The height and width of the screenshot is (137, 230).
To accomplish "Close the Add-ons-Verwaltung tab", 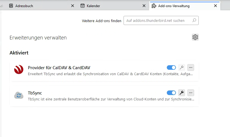I will tap(215, 6).
